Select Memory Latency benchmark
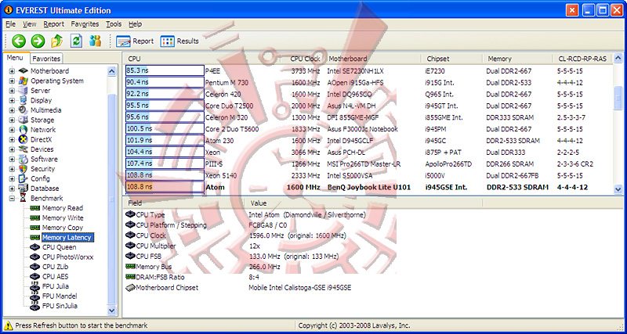 pos(67,238)
